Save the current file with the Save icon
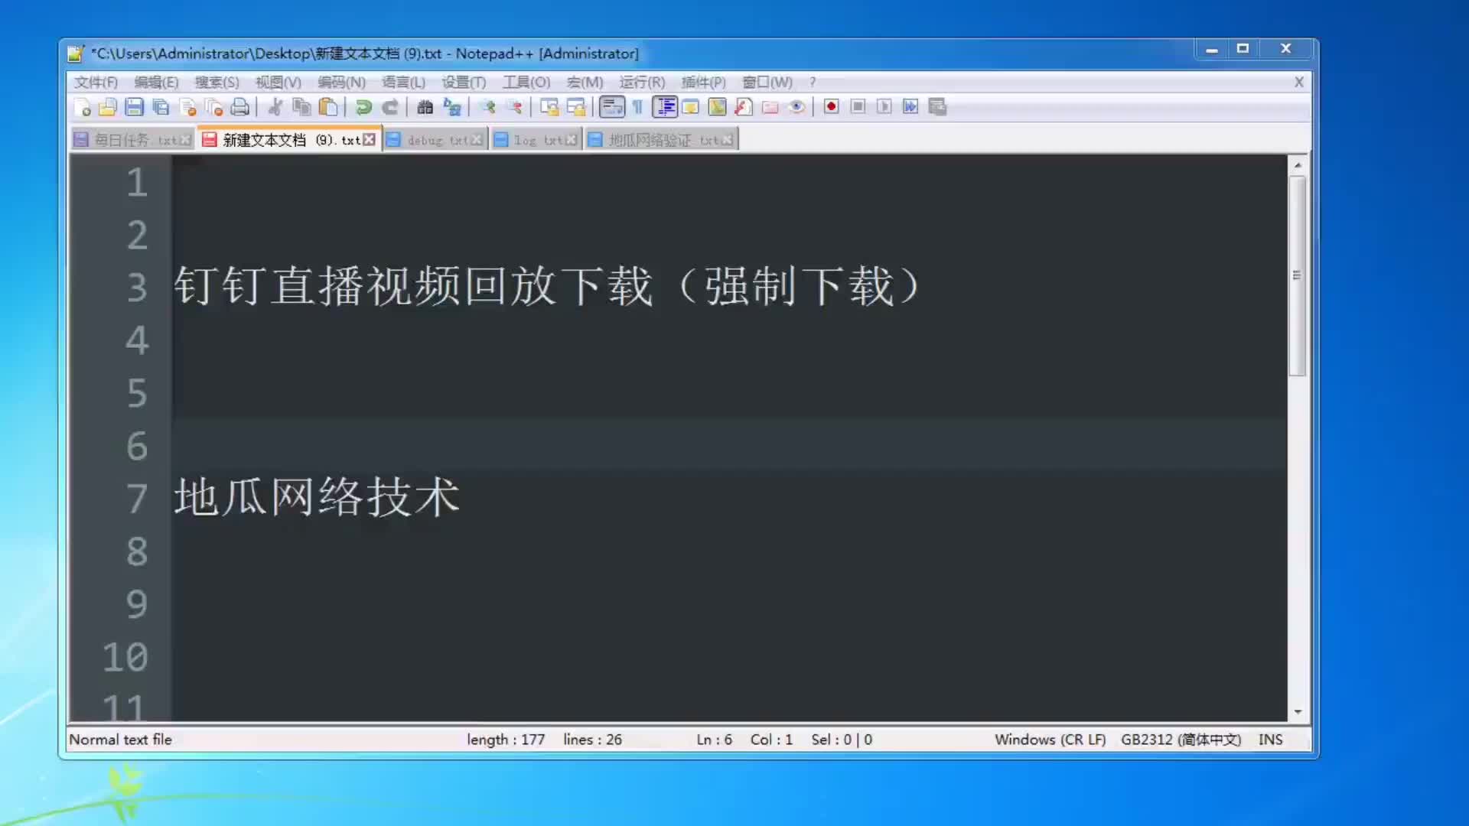The image size is (1469, 826). click(135, 108)
